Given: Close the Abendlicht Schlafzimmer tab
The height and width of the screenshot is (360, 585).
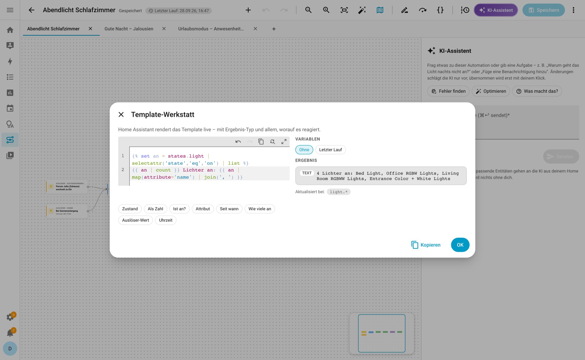Looking at the screenshot, I should coord(90,29).
